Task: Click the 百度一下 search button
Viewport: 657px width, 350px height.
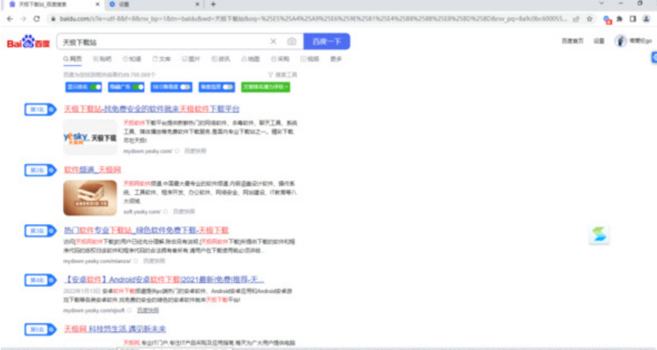Action: pos(327,42)
